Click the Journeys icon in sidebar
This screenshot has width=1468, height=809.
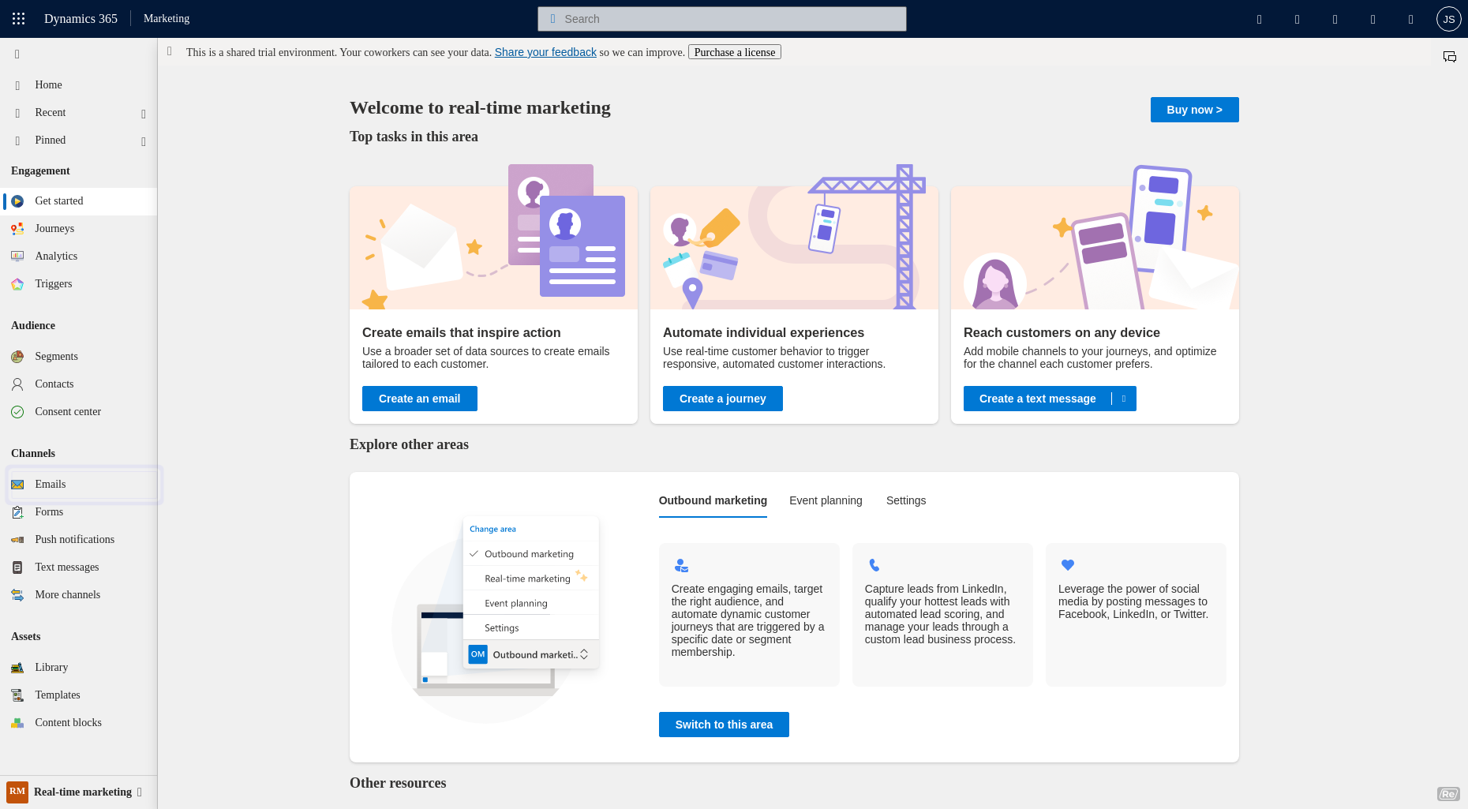[x=17, y=229]
